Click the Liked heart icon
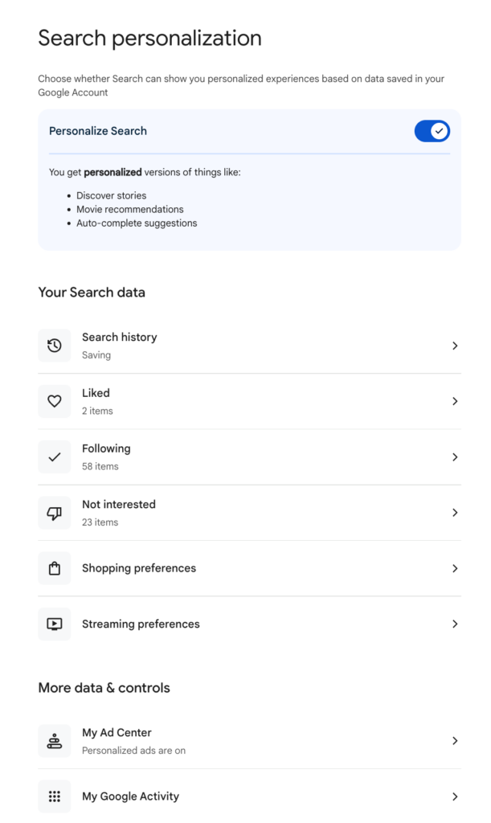The width and height of the screenshot is (491, 823). [54, 401]
